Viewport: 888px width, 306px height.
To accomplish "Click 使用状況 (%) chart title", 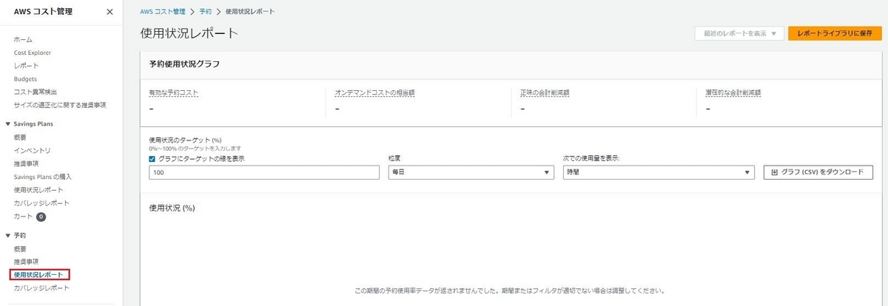I will tap(172, 208).
